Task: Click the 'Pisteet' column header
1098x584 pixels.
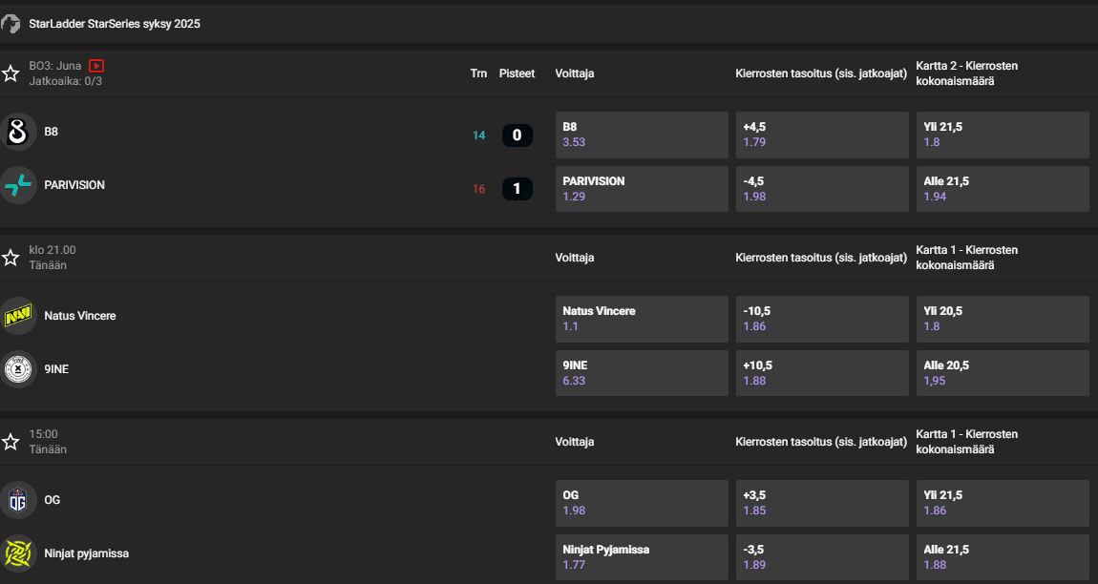Action: (x=517, y=73)
